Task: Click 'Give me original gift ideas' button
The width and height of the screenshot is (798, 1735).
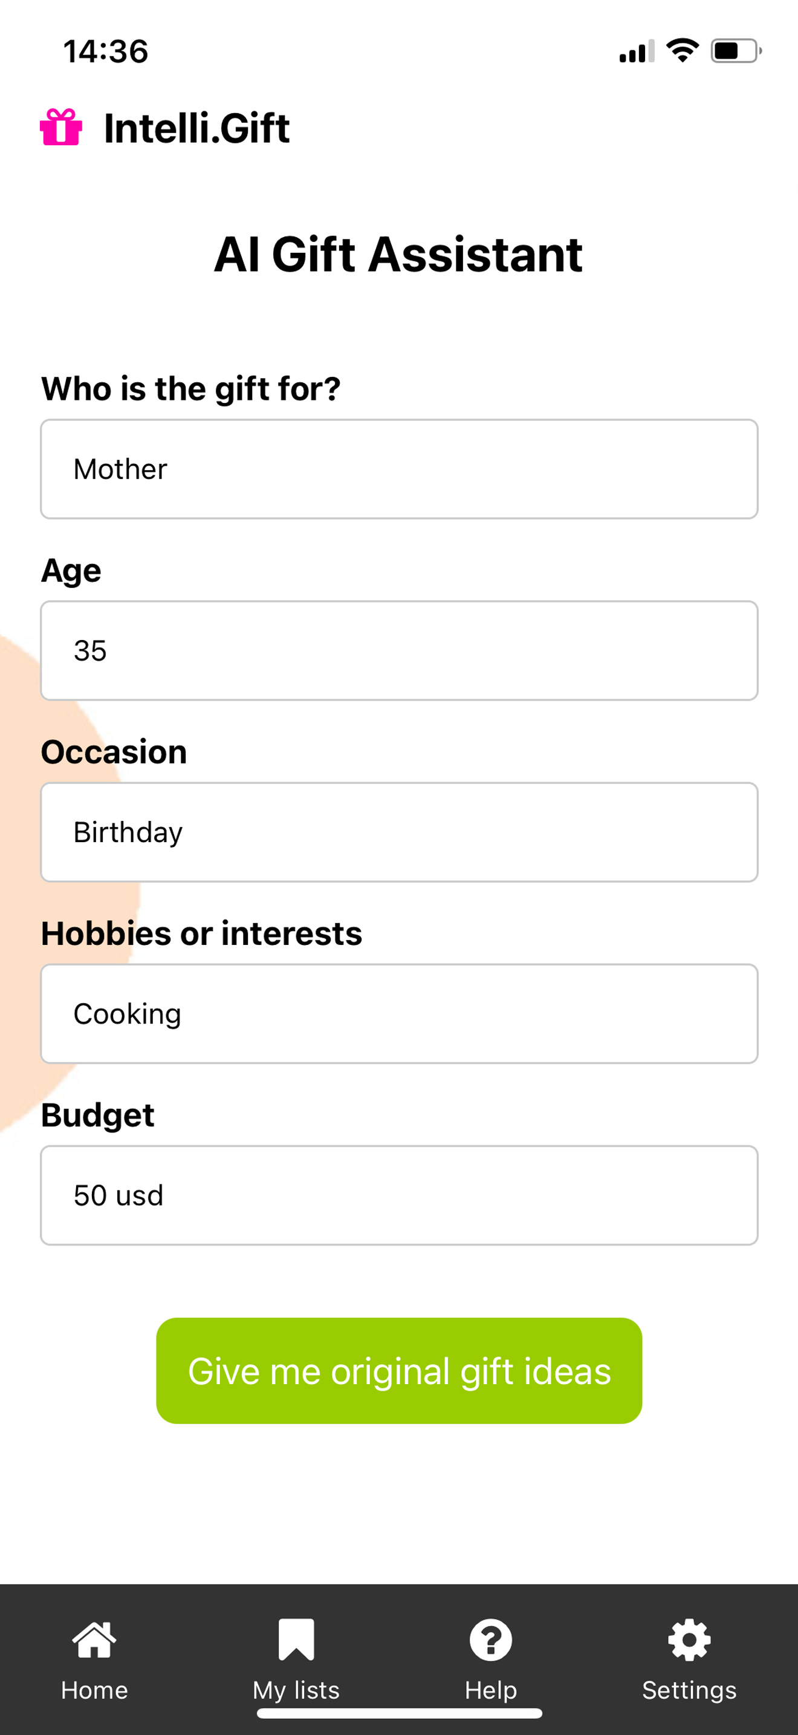Action: 399,1371
